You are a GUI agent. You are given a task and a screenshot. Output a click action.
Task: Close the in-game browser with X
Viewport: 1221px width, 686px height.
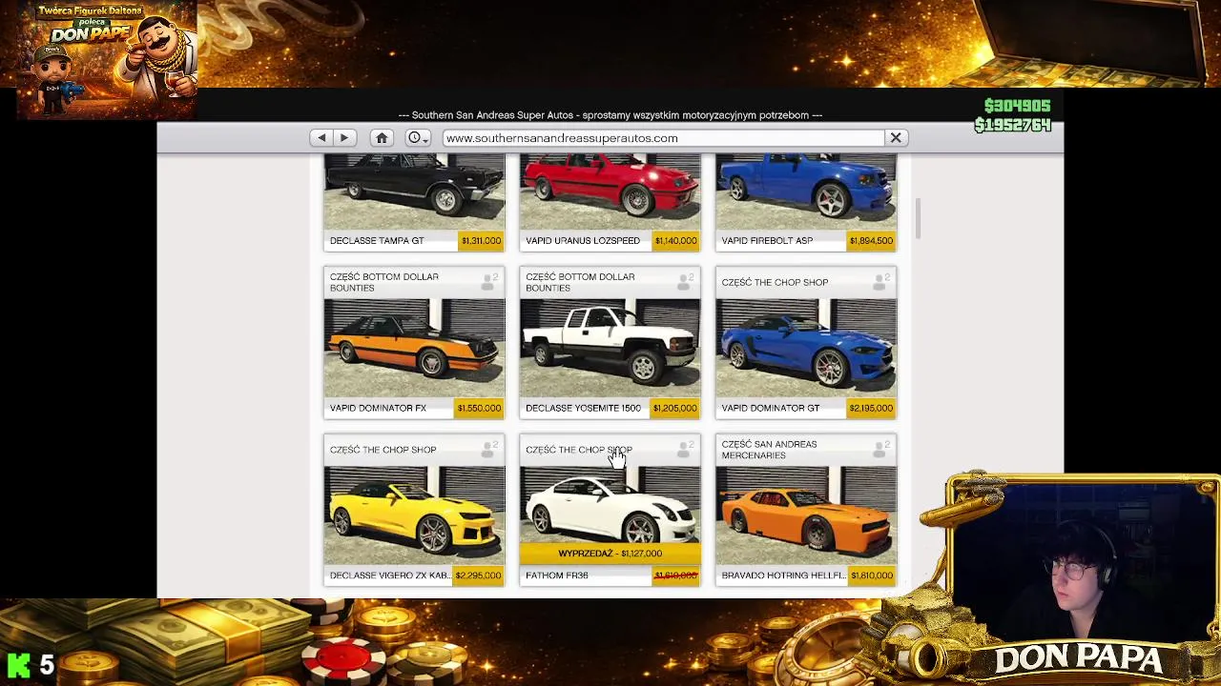[x=896, y=138]
